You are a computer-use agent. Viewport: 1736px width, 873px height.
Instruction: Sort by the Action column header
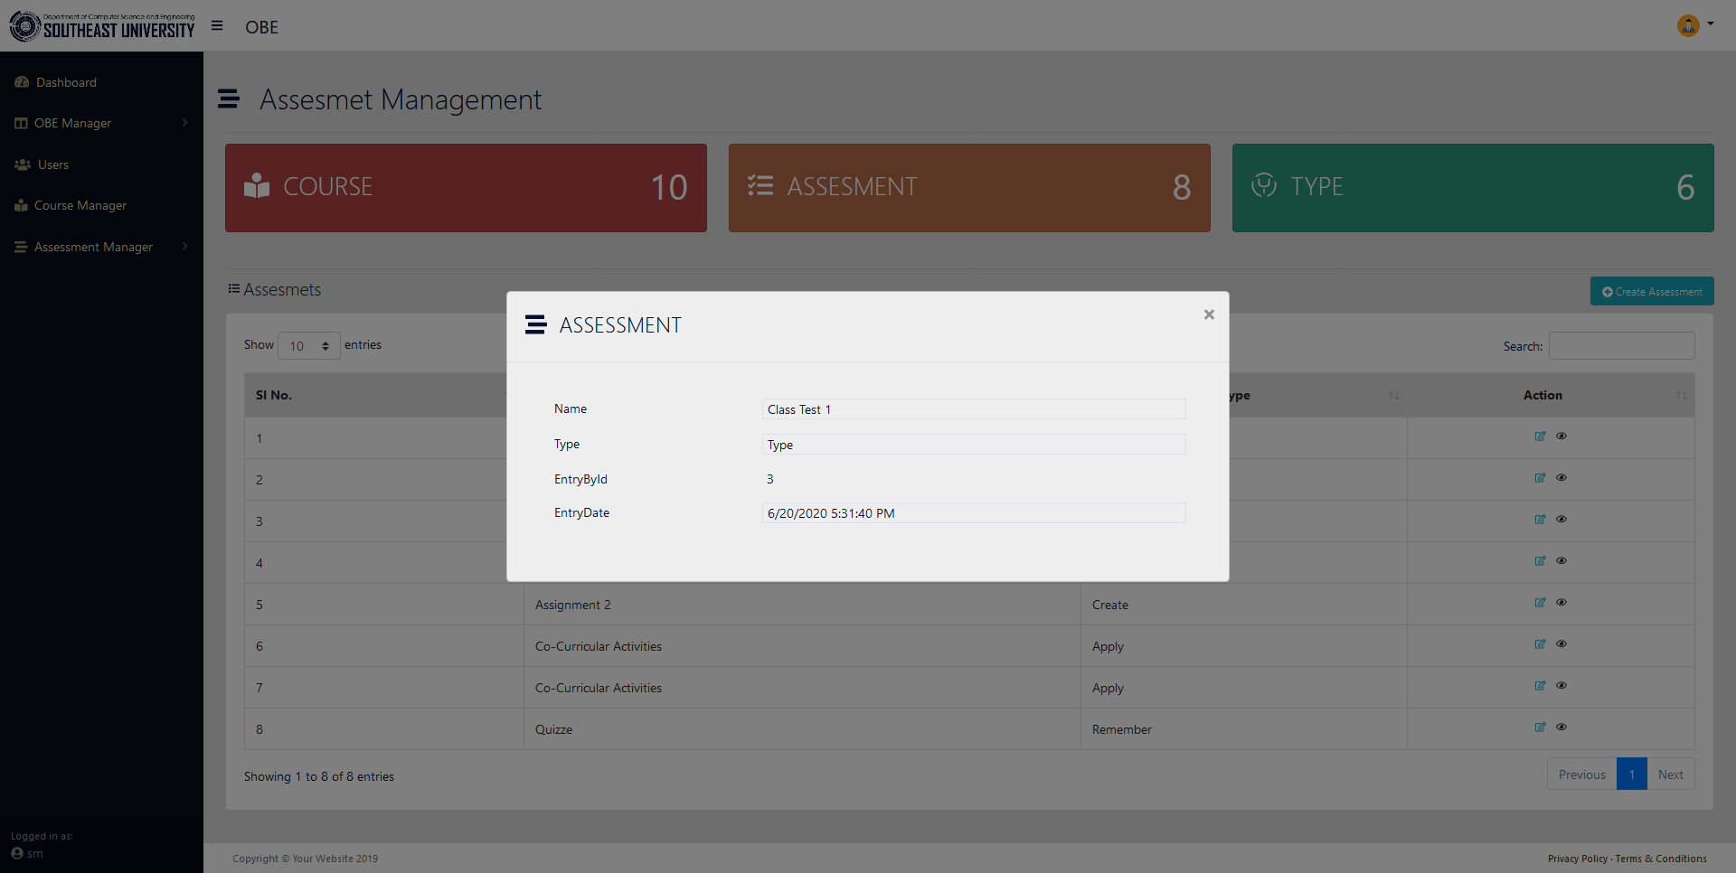pyautogui.click(x=1551, y=395)
